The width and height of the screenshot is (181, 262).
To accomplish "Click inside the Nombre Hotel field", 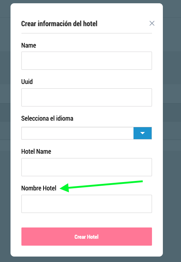I will [87, 204].
